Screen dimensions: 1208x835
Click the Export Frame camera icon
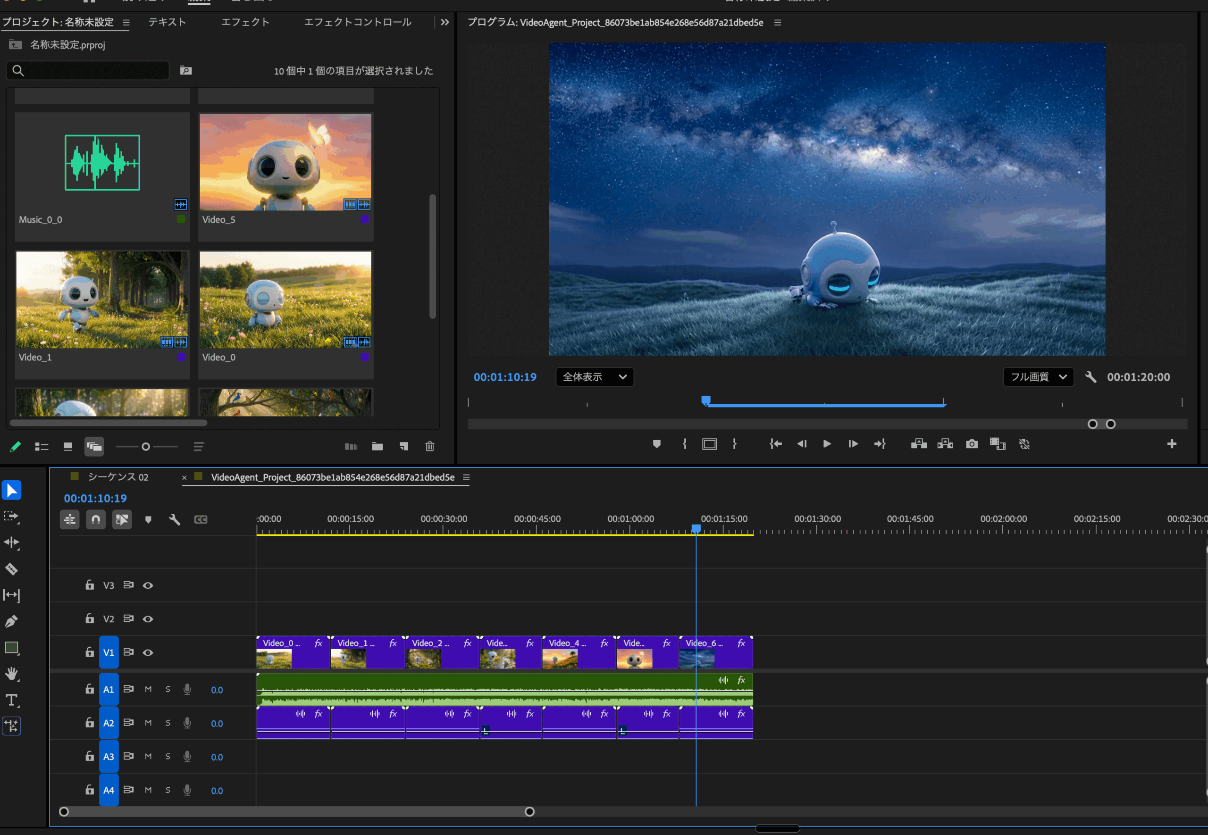click(972, 444)
